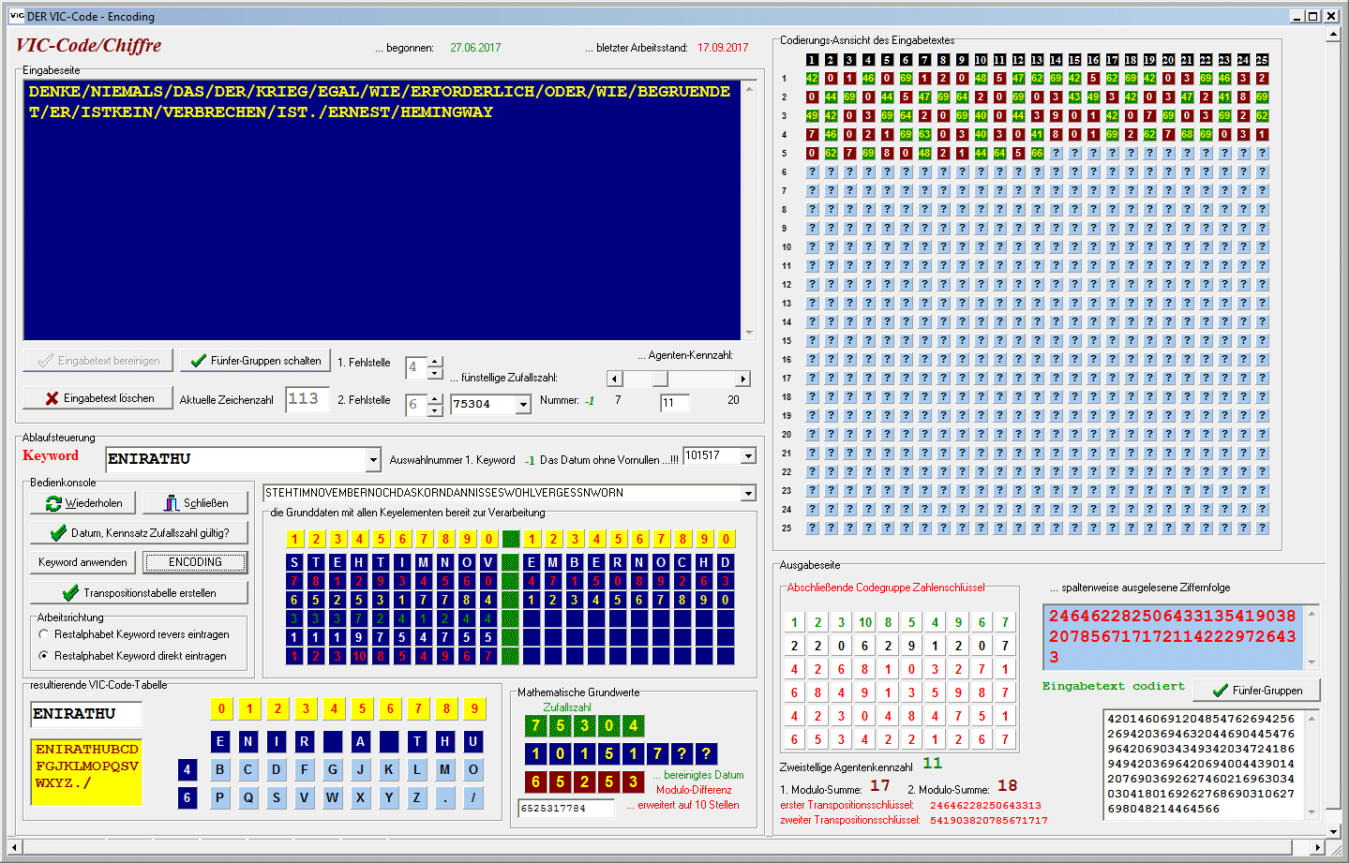The width and height of the screenshot is (1349, 863).
Task: Click the Zufallszahl digit 7 green cell
Action: point(536,725)
